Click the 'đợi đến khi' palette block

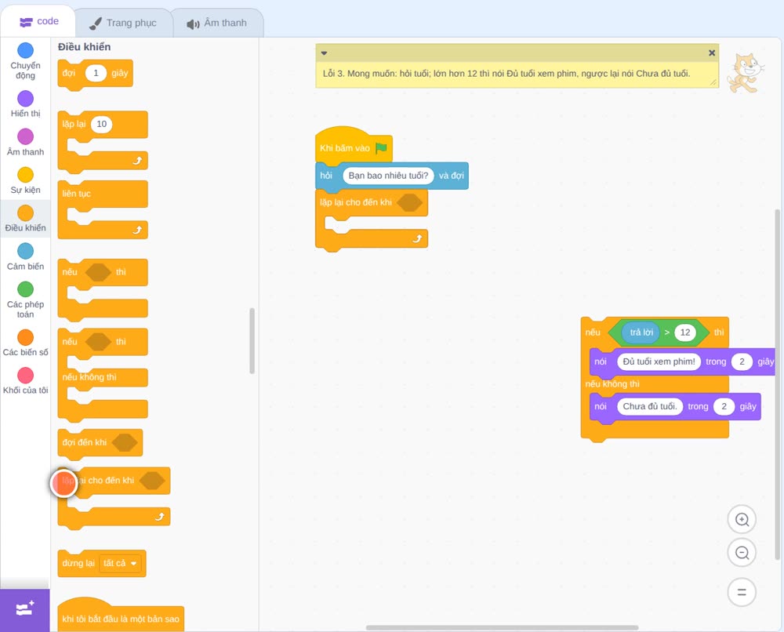[x=100, y=444]
